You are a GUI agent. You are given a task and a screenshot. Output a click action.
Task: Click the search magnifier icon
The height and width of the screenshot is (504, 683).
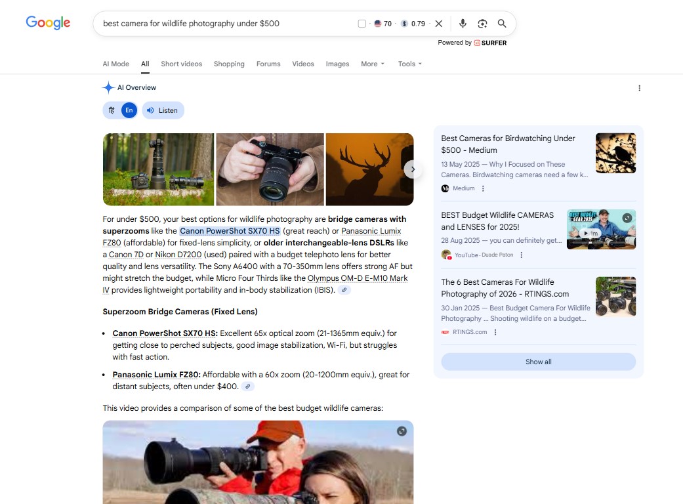pyautogui.click(x=501, y=23)
